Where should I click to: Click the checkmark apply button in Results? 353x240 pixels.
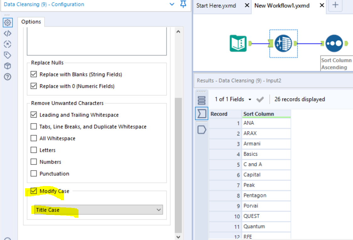click(260, 99)
